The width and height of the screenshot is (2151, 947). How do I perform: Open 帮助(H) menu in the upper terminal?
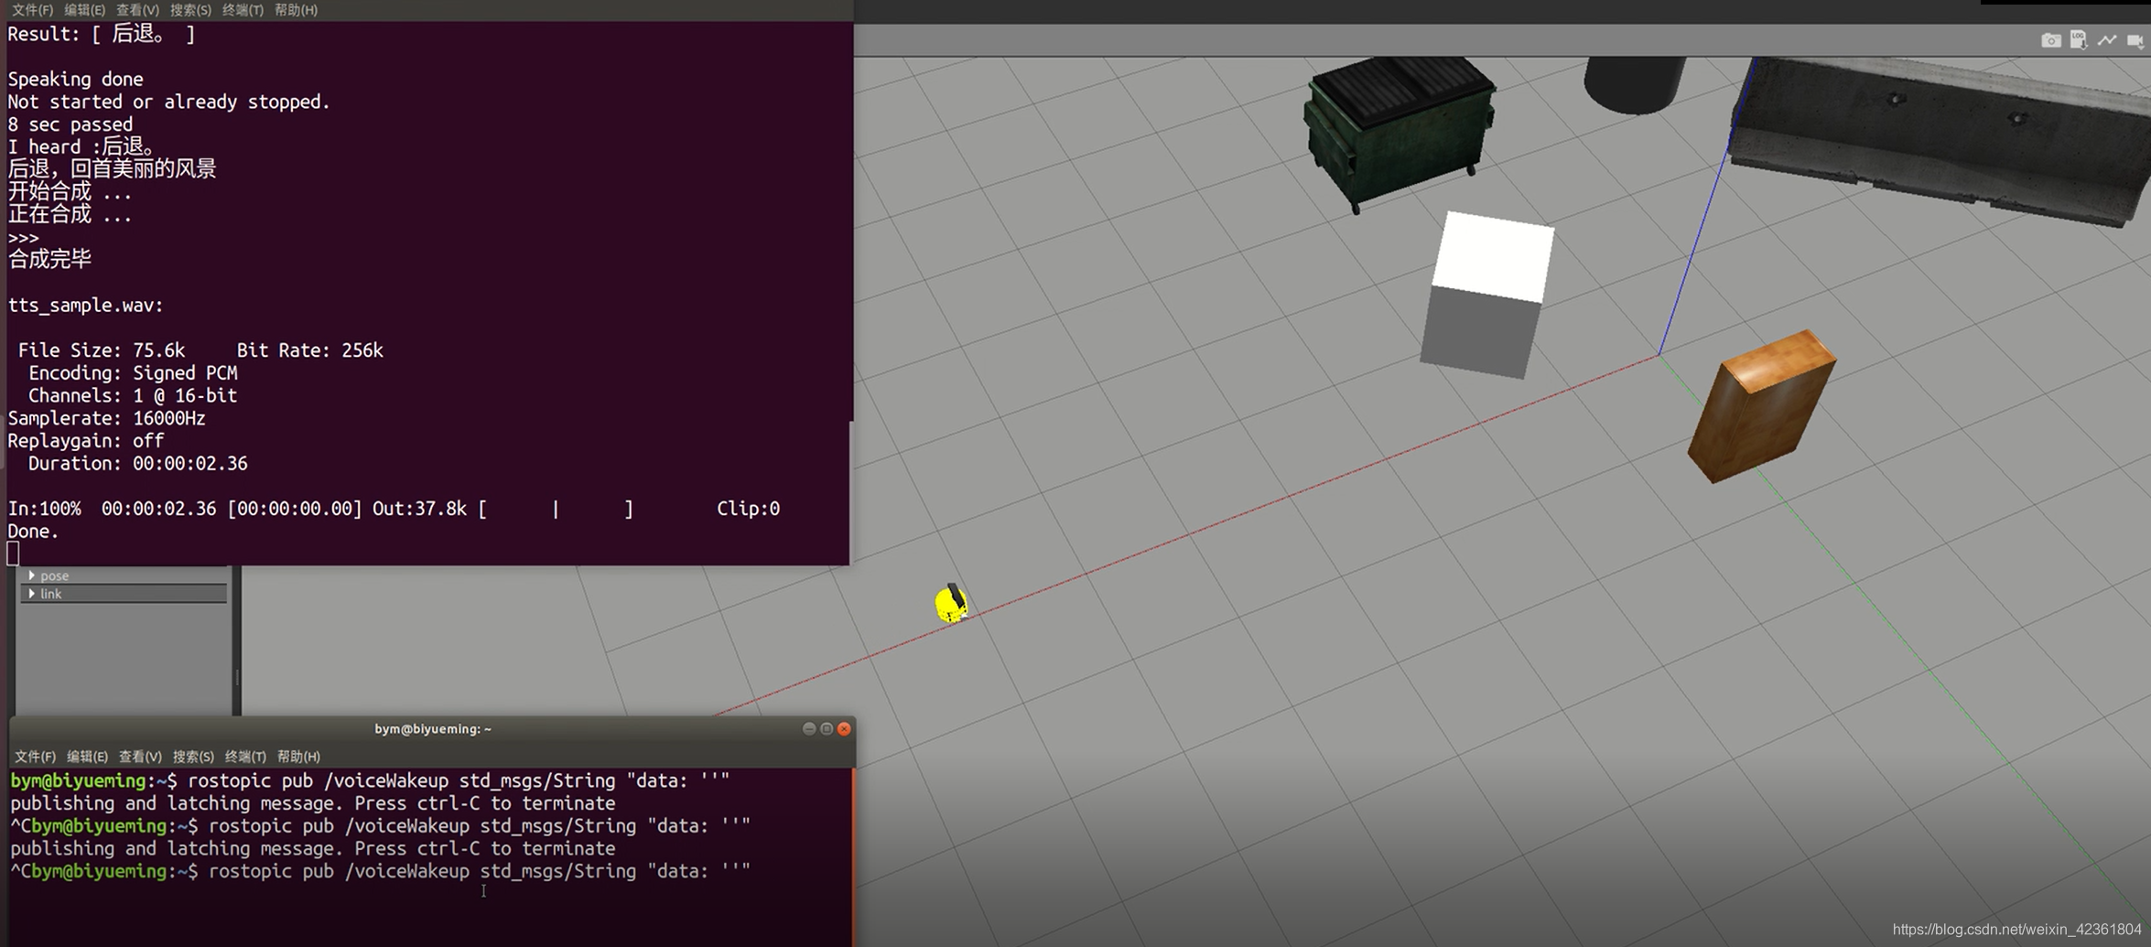pos(296,10)
